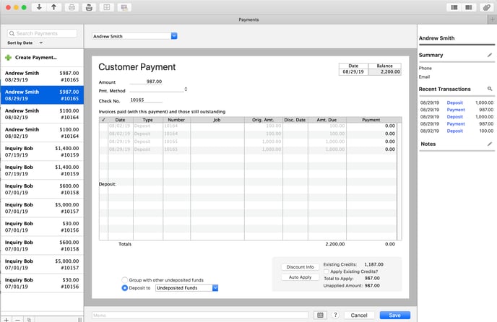
Task: Select the first Inquiry Bob $600.00 #10158 payment
Action: (x=42, y=189)
